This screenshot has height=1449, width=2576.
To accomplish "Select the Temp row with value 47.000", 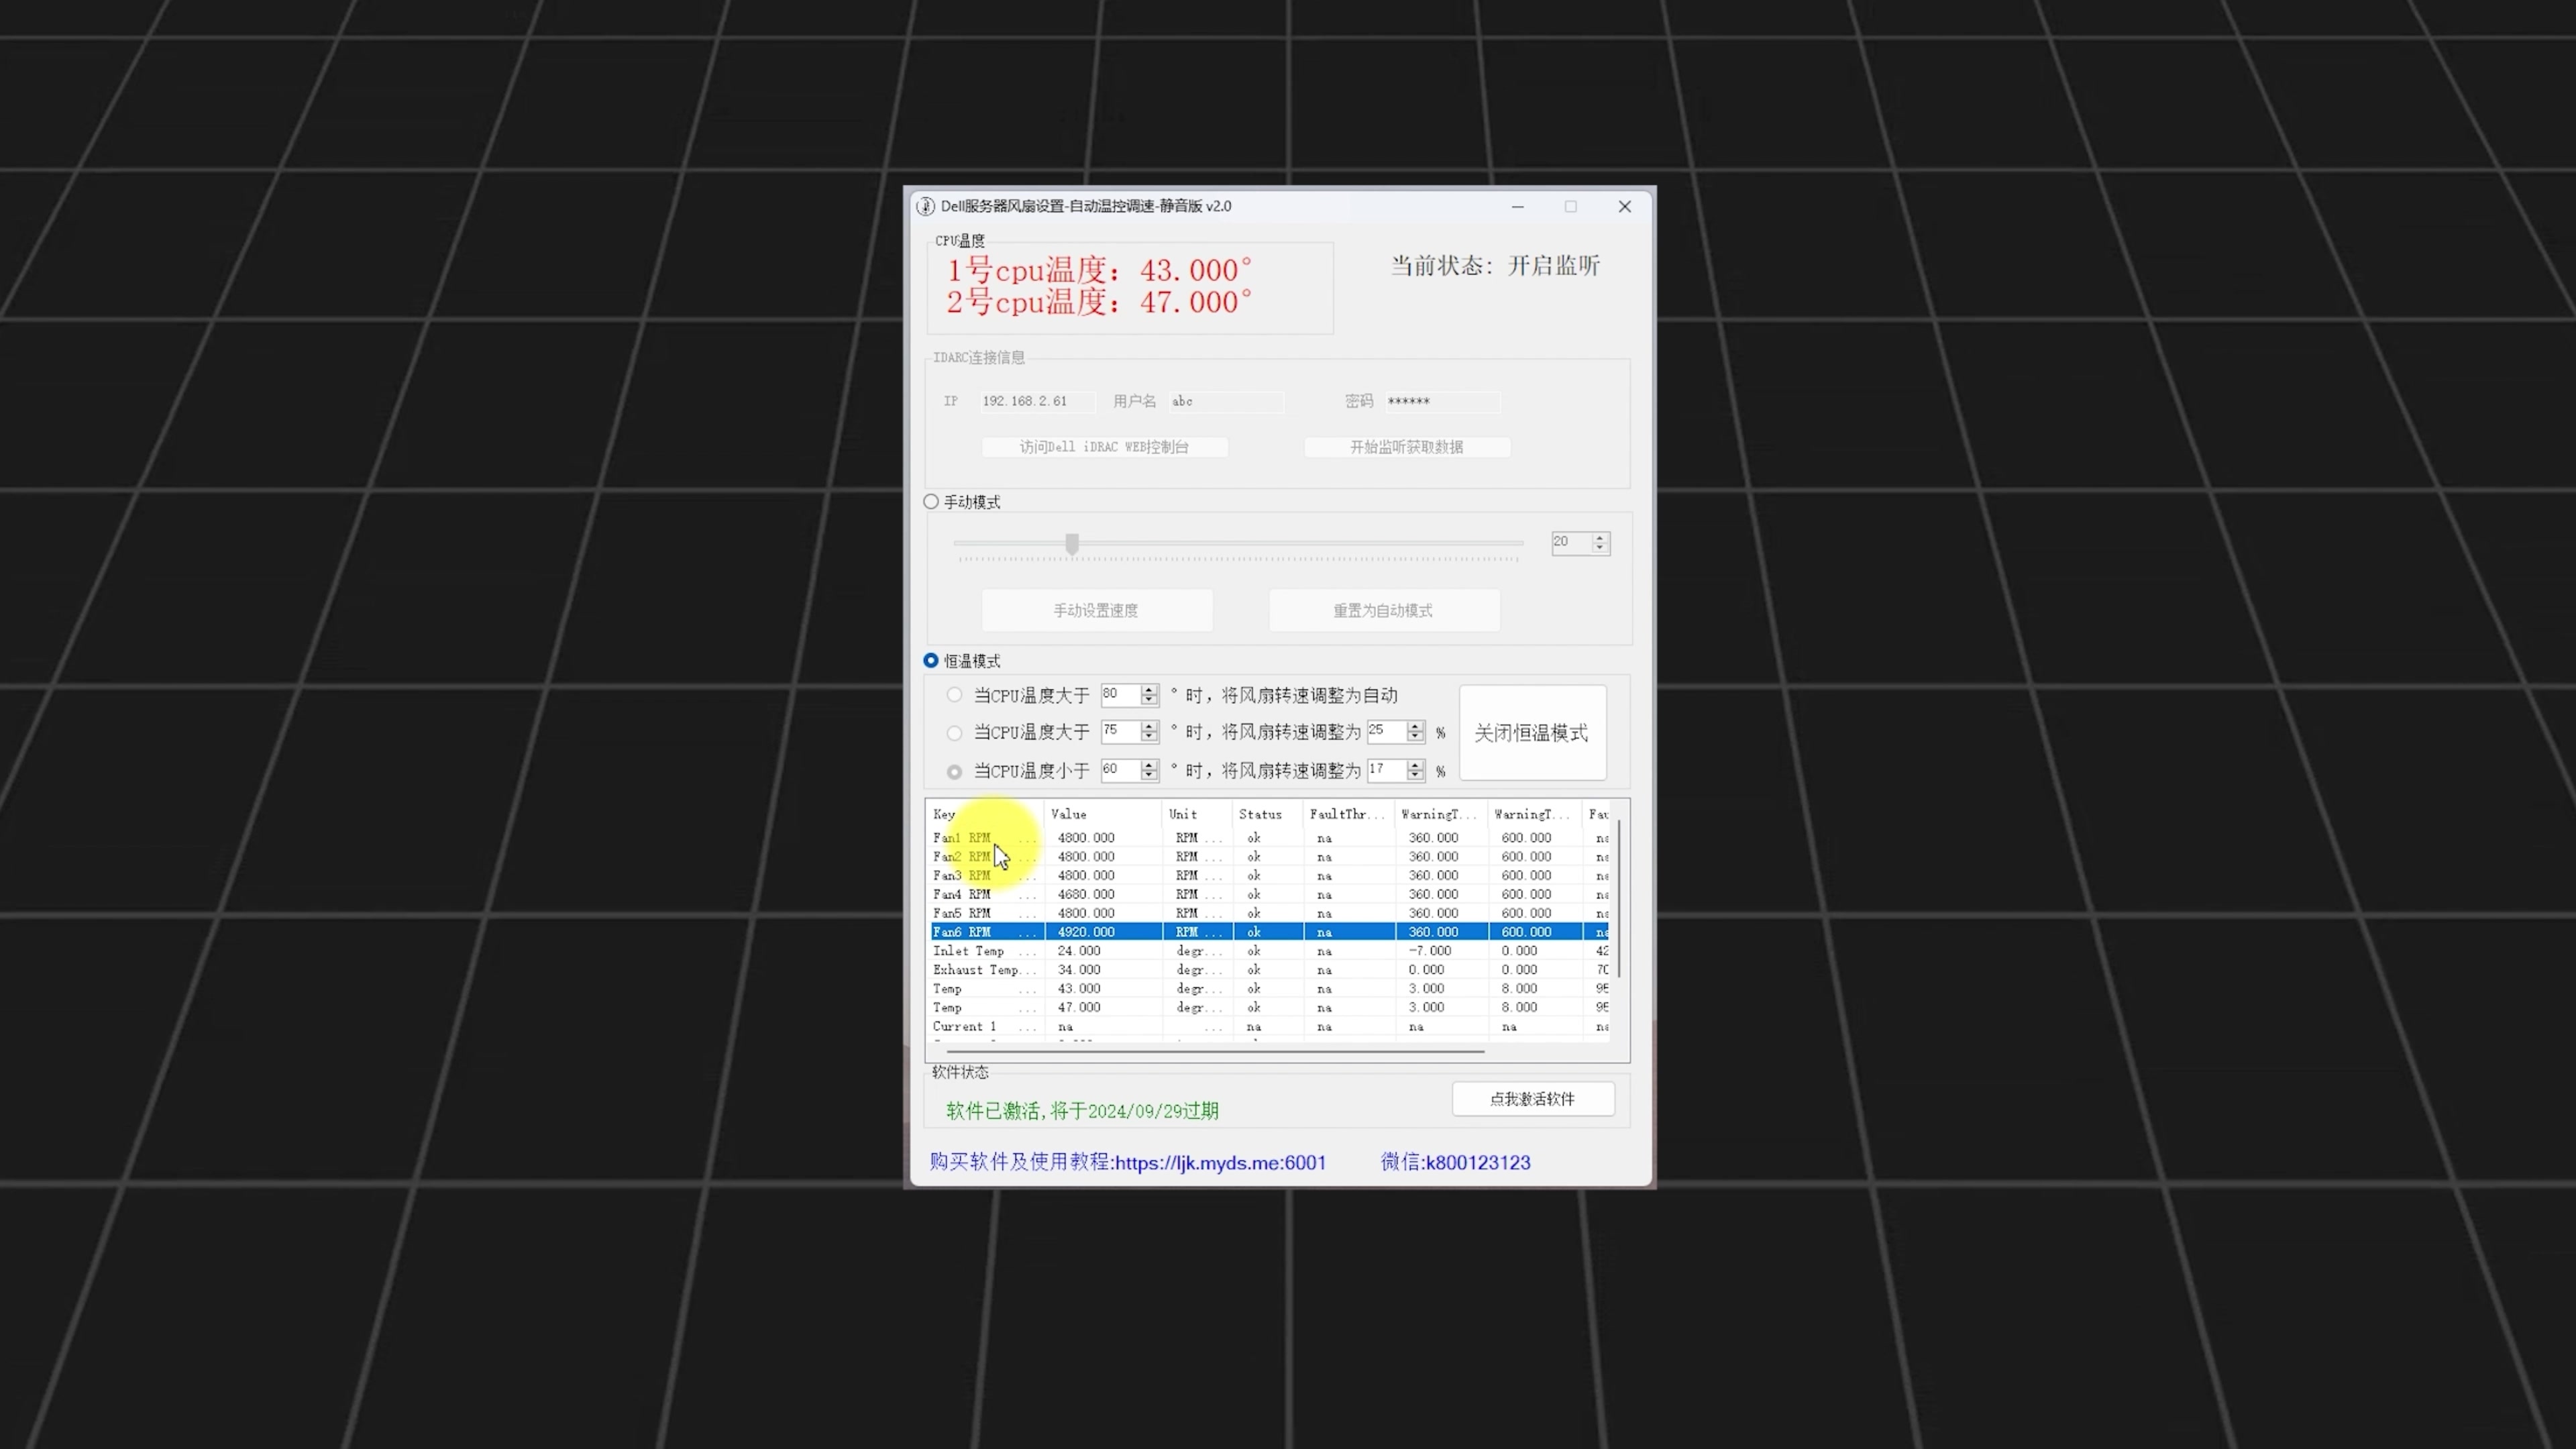I will click(x=1270, y=1008).
